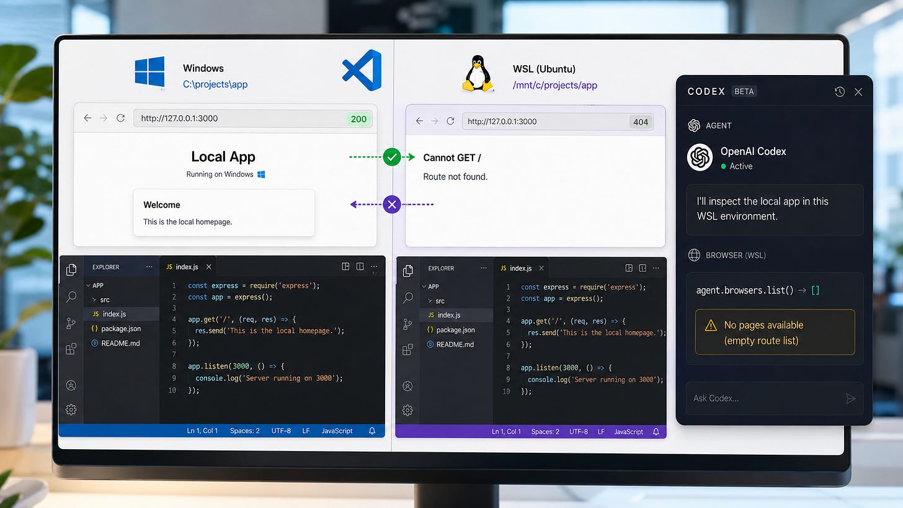
Task: Open Accounts icon in Windows editor activity bar
Action: 71,386
